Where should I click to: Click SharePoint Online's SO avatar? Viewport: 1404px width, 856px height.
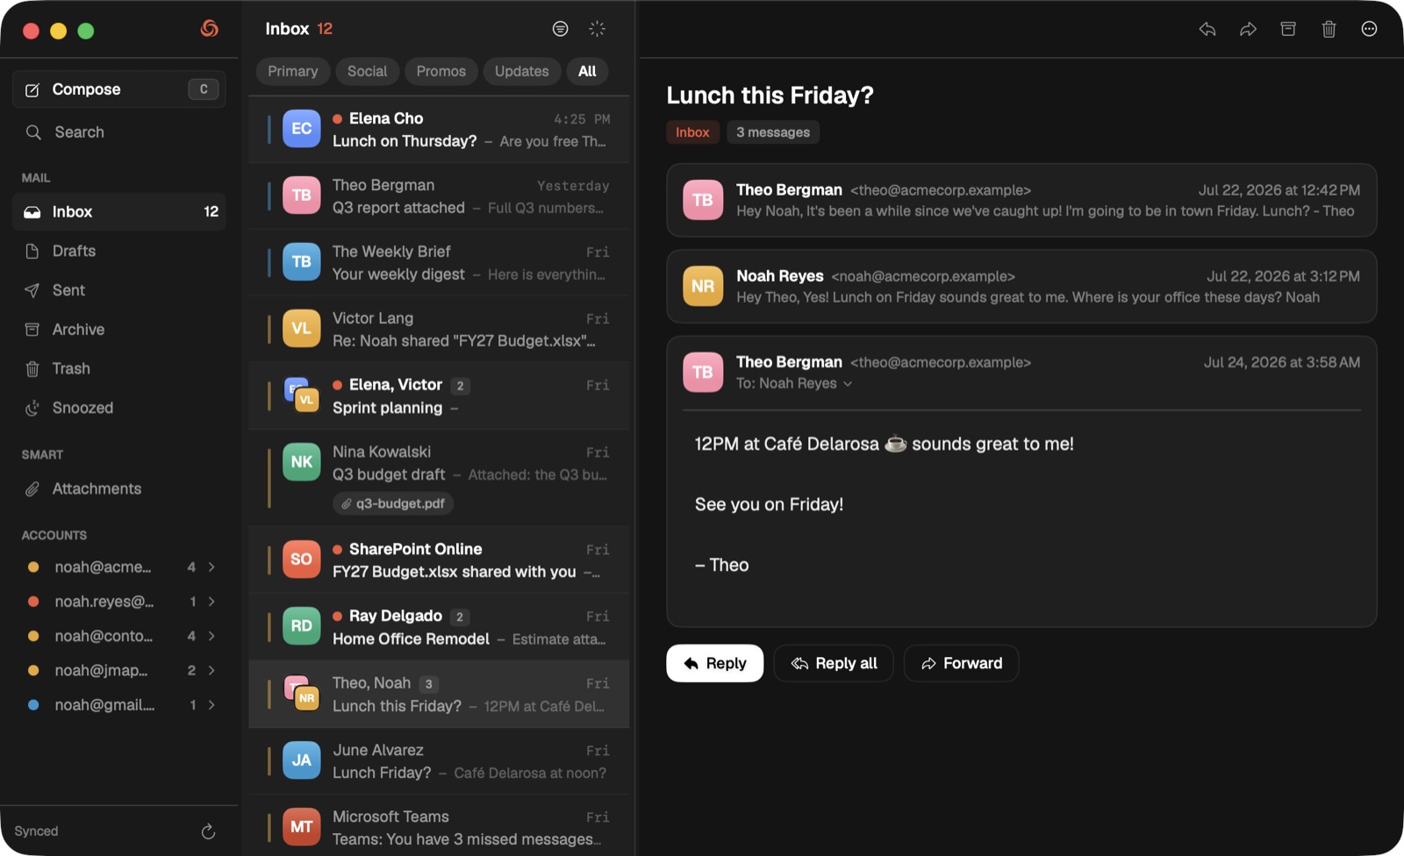coord(301,560)
